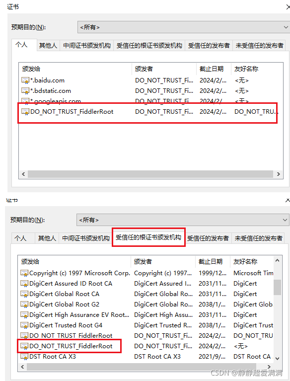
Task: Click expiry date 2021/9/... cell
Action: 212,357
